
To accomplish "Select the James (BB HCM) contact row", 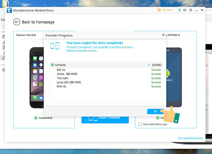I will tap(106, 74).
